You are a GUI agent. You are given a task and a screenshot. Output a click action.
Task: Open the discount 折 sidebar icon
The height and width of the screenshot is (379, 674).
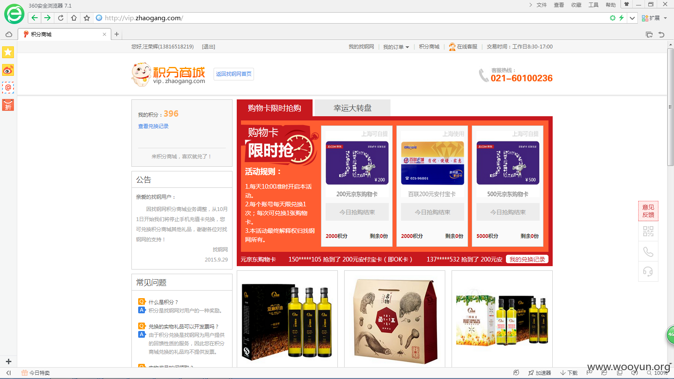[x=8, y=105]
